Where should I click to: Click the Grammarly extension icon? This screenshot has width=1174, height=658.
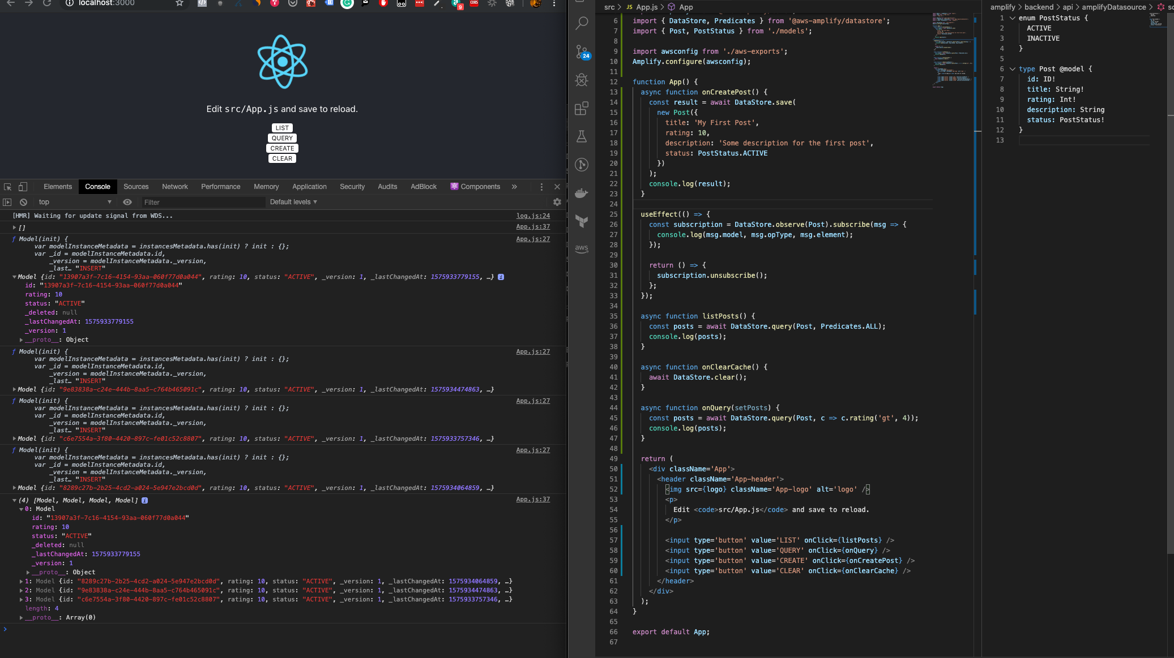pos(347,3)
